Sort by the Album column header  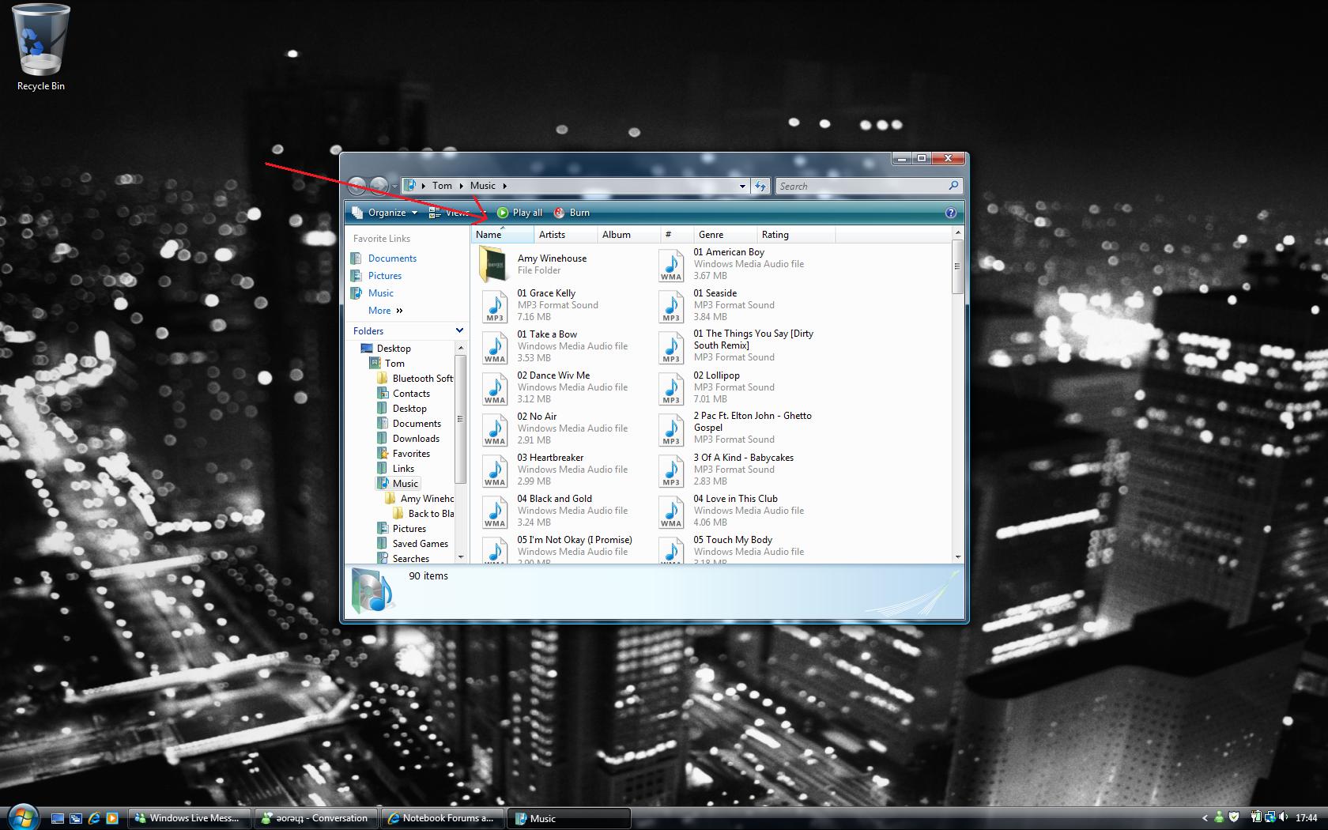tap(628, 235)
